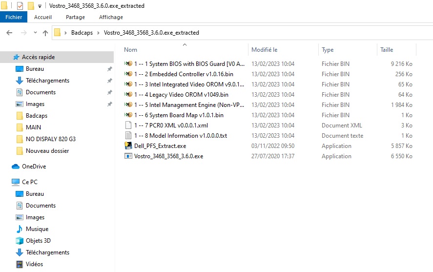Viewport: 433px width, 272px height.
Task: Expand the chevron before Badcaps in address bar
Action: (66, 33)
